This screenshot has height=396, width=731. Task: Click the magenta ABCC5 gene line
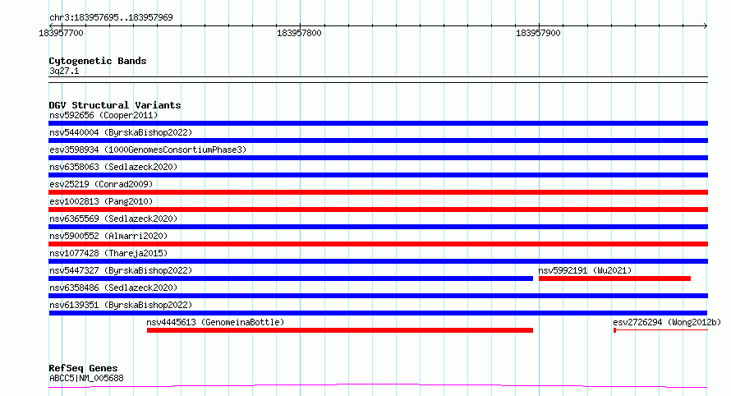click(378, 386)
